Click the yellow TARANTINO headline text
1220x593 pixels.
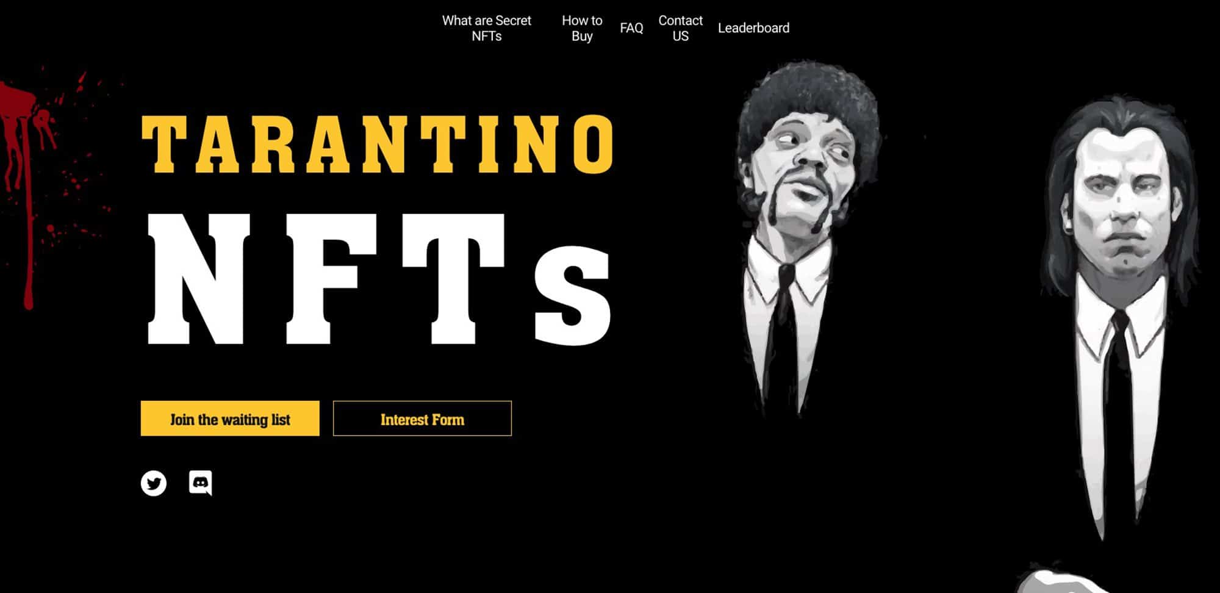(378, 144)
